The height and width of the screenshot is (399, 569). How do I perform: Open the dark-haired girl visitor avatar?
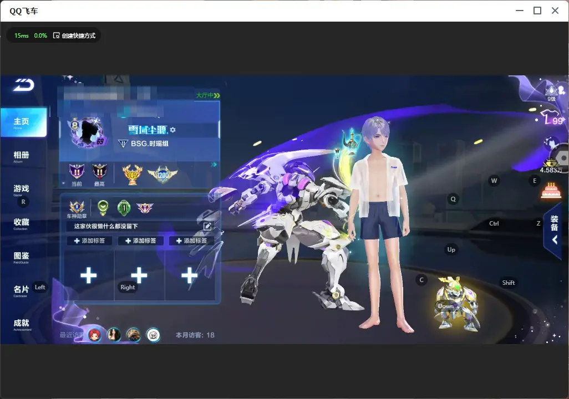point(114,335)
